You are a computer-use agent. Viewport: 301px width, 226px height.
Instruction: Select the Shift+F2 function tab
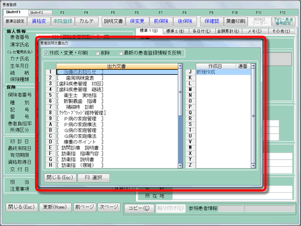(x=40, y=13)
